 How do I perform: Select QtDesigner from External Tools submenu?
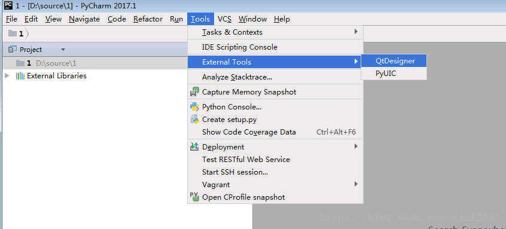pos(394,60)
